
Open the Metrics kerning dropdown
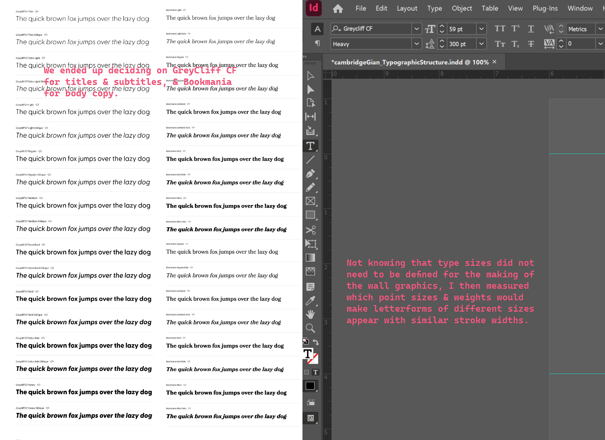click(601, 29)
